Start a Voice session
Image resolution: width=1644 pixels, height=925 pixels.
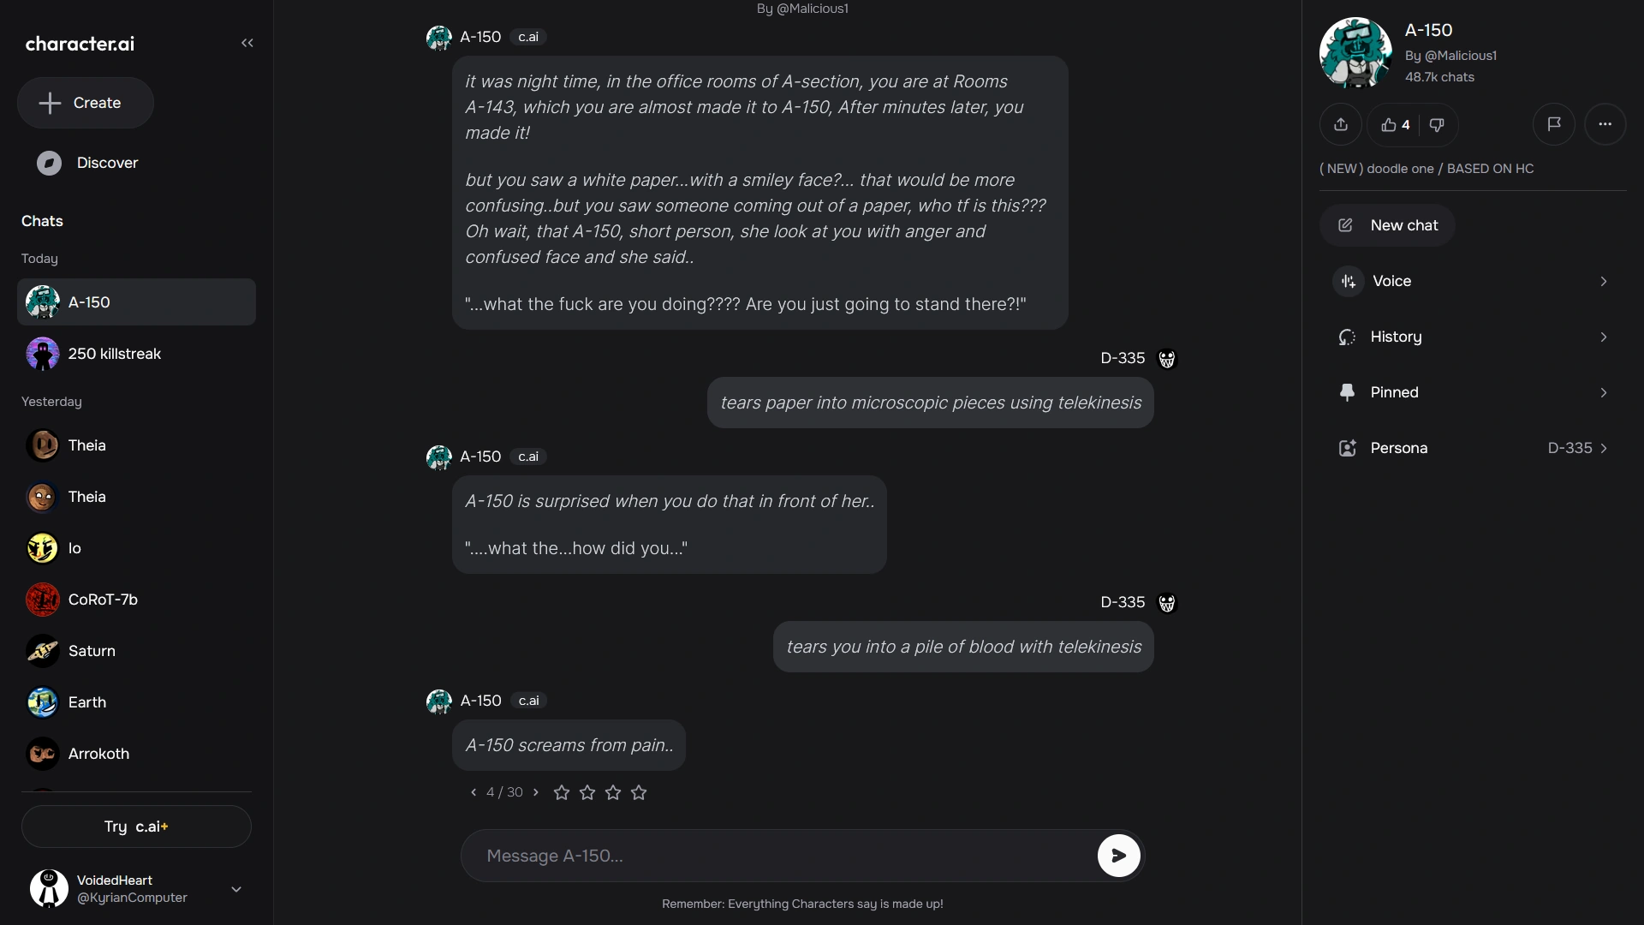[1473, 281]
